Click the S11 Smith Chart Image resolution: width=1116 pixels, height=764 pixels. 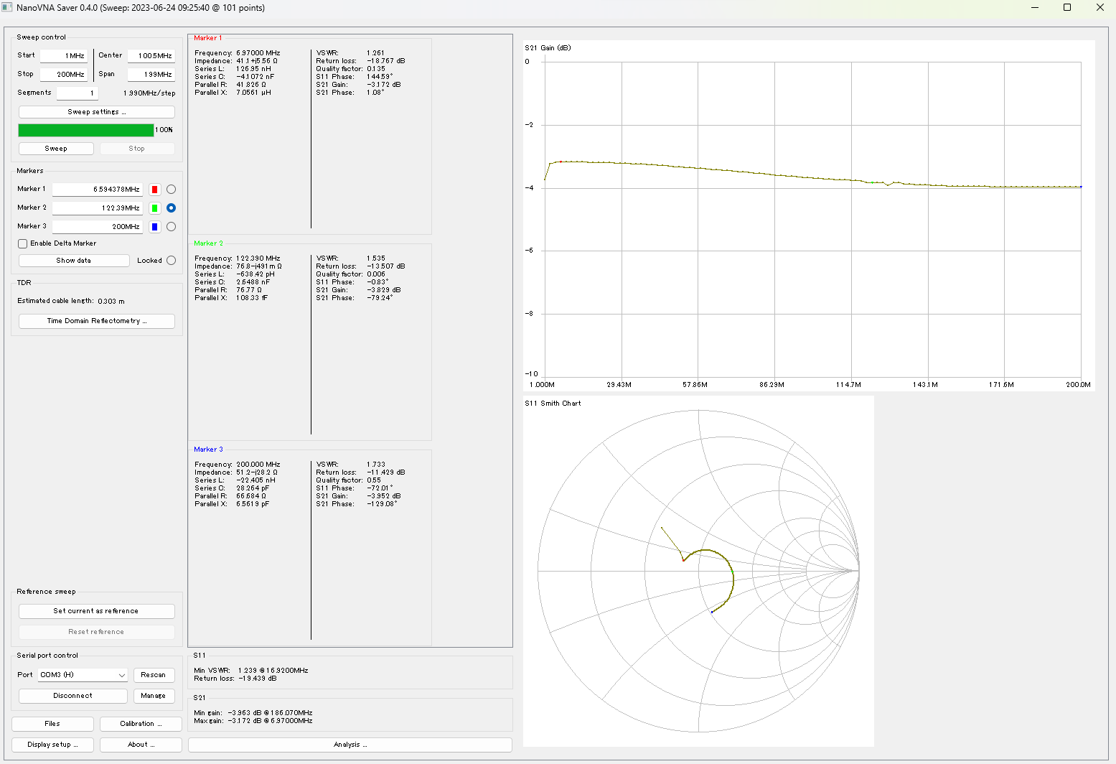(698, 572)
